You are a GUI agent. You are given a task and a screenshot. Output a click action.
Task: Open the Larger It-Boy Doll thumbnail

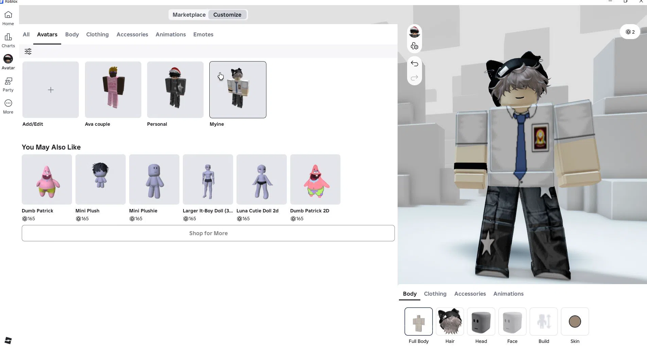[x=208, y=179]
